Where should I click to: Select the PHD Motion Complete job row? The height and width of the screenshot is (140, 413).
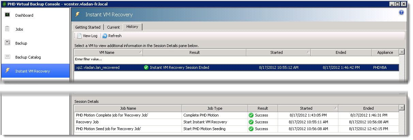(x=236, y=115)
